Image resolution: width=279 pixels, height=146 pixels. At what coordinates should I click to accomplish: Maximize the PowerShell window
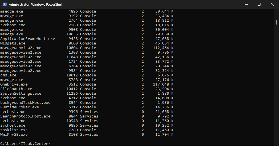[x=259, y=4]
